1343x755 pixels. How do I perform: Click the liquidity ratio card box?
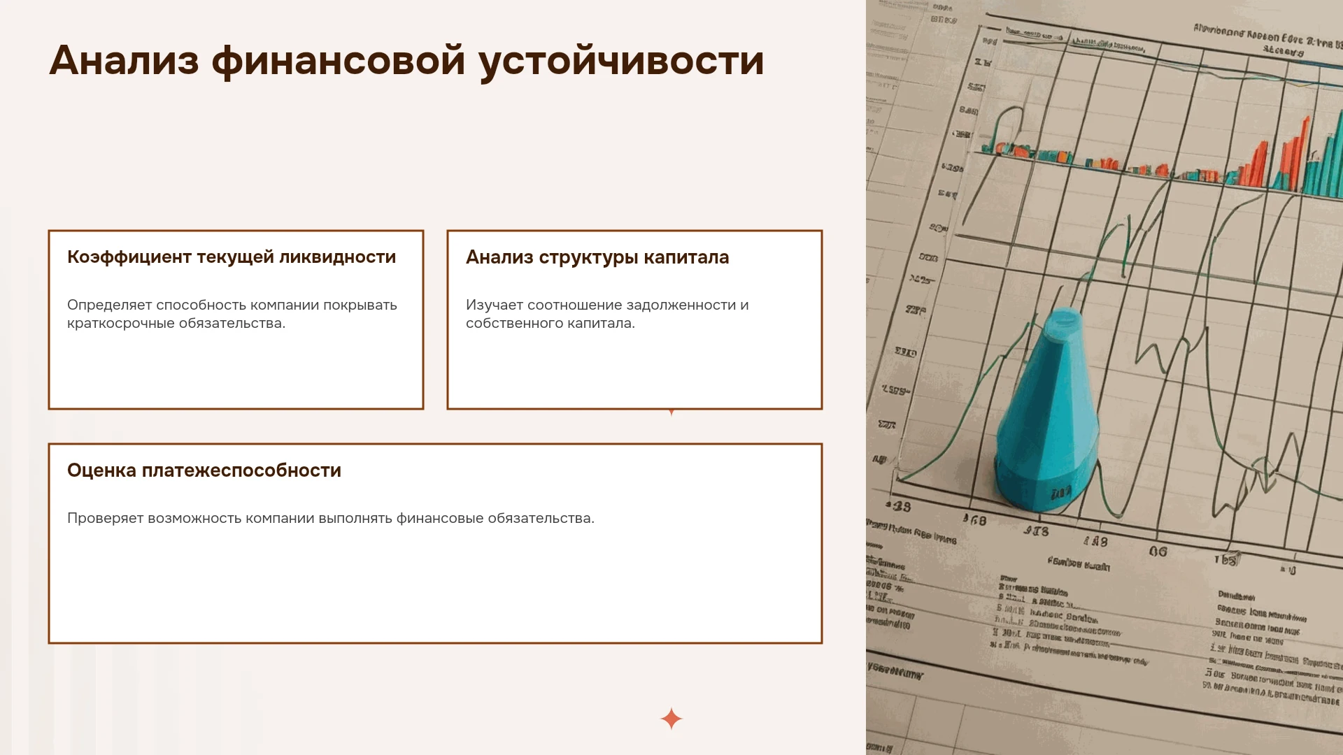pyautogui.click(x=236, y=319)
